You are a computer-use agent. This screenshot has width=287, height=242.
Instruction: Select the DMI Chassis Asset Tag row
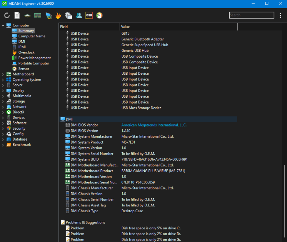pos(148,205)
